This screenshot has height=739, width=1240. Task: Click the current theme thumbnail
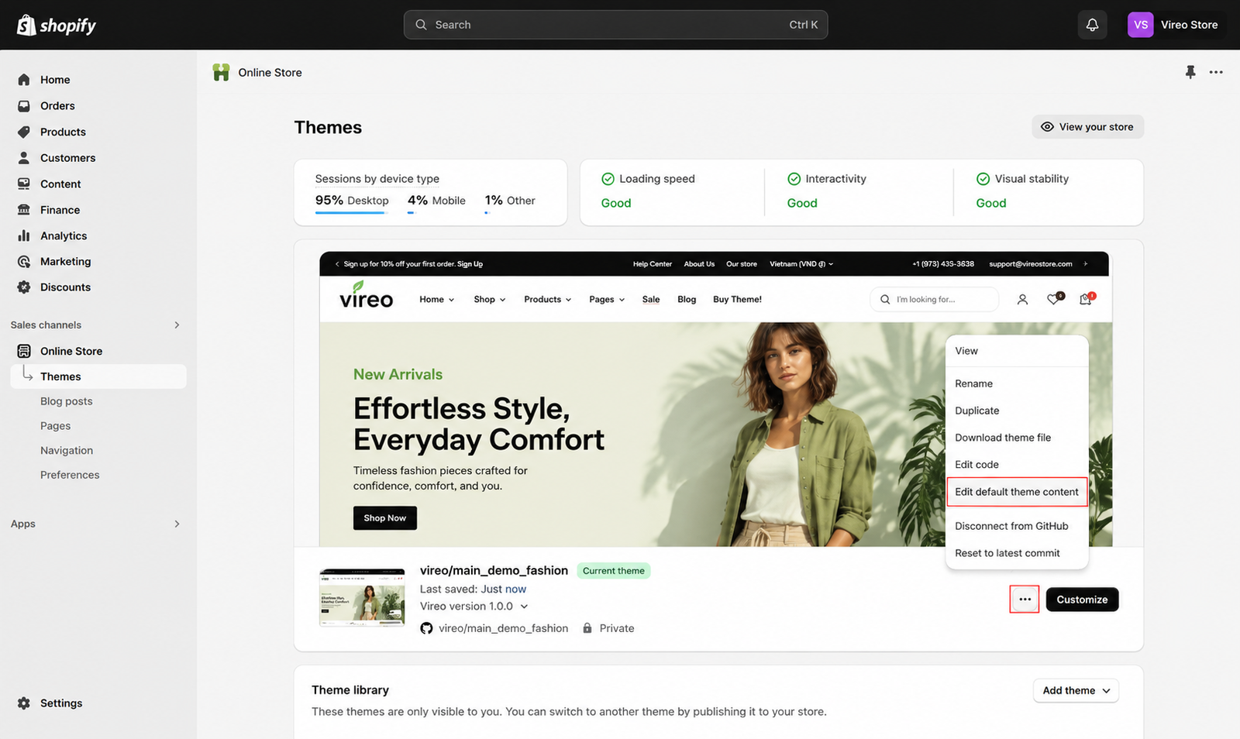[362, 597]
